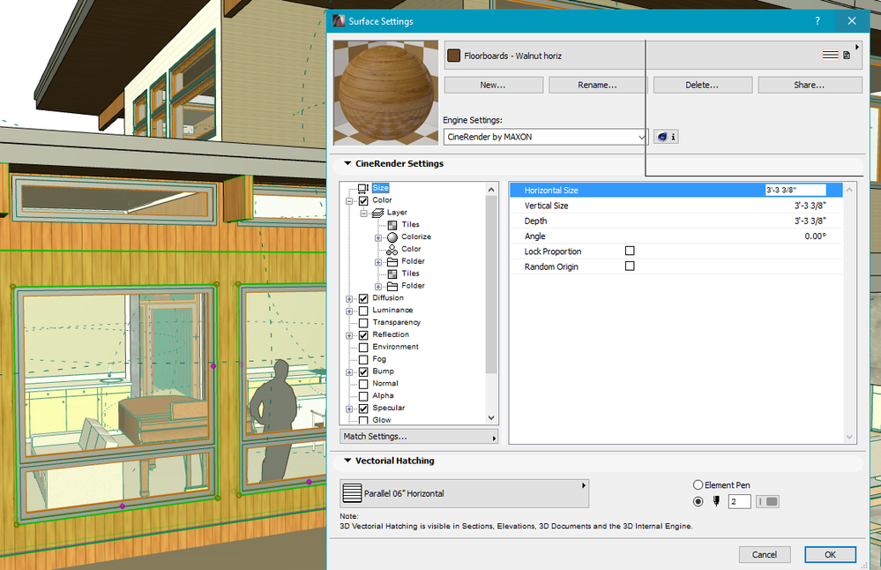
Task: Select the Angle 0.00° row
Action: pyautogui.click(x=676, y=236)
